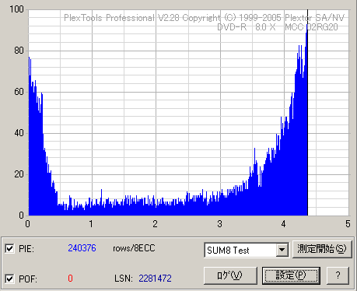The height and width of the screenshot is (291, 357).
Task: Click the 測定開始(S) start measurement button
Action: (322, 249)
